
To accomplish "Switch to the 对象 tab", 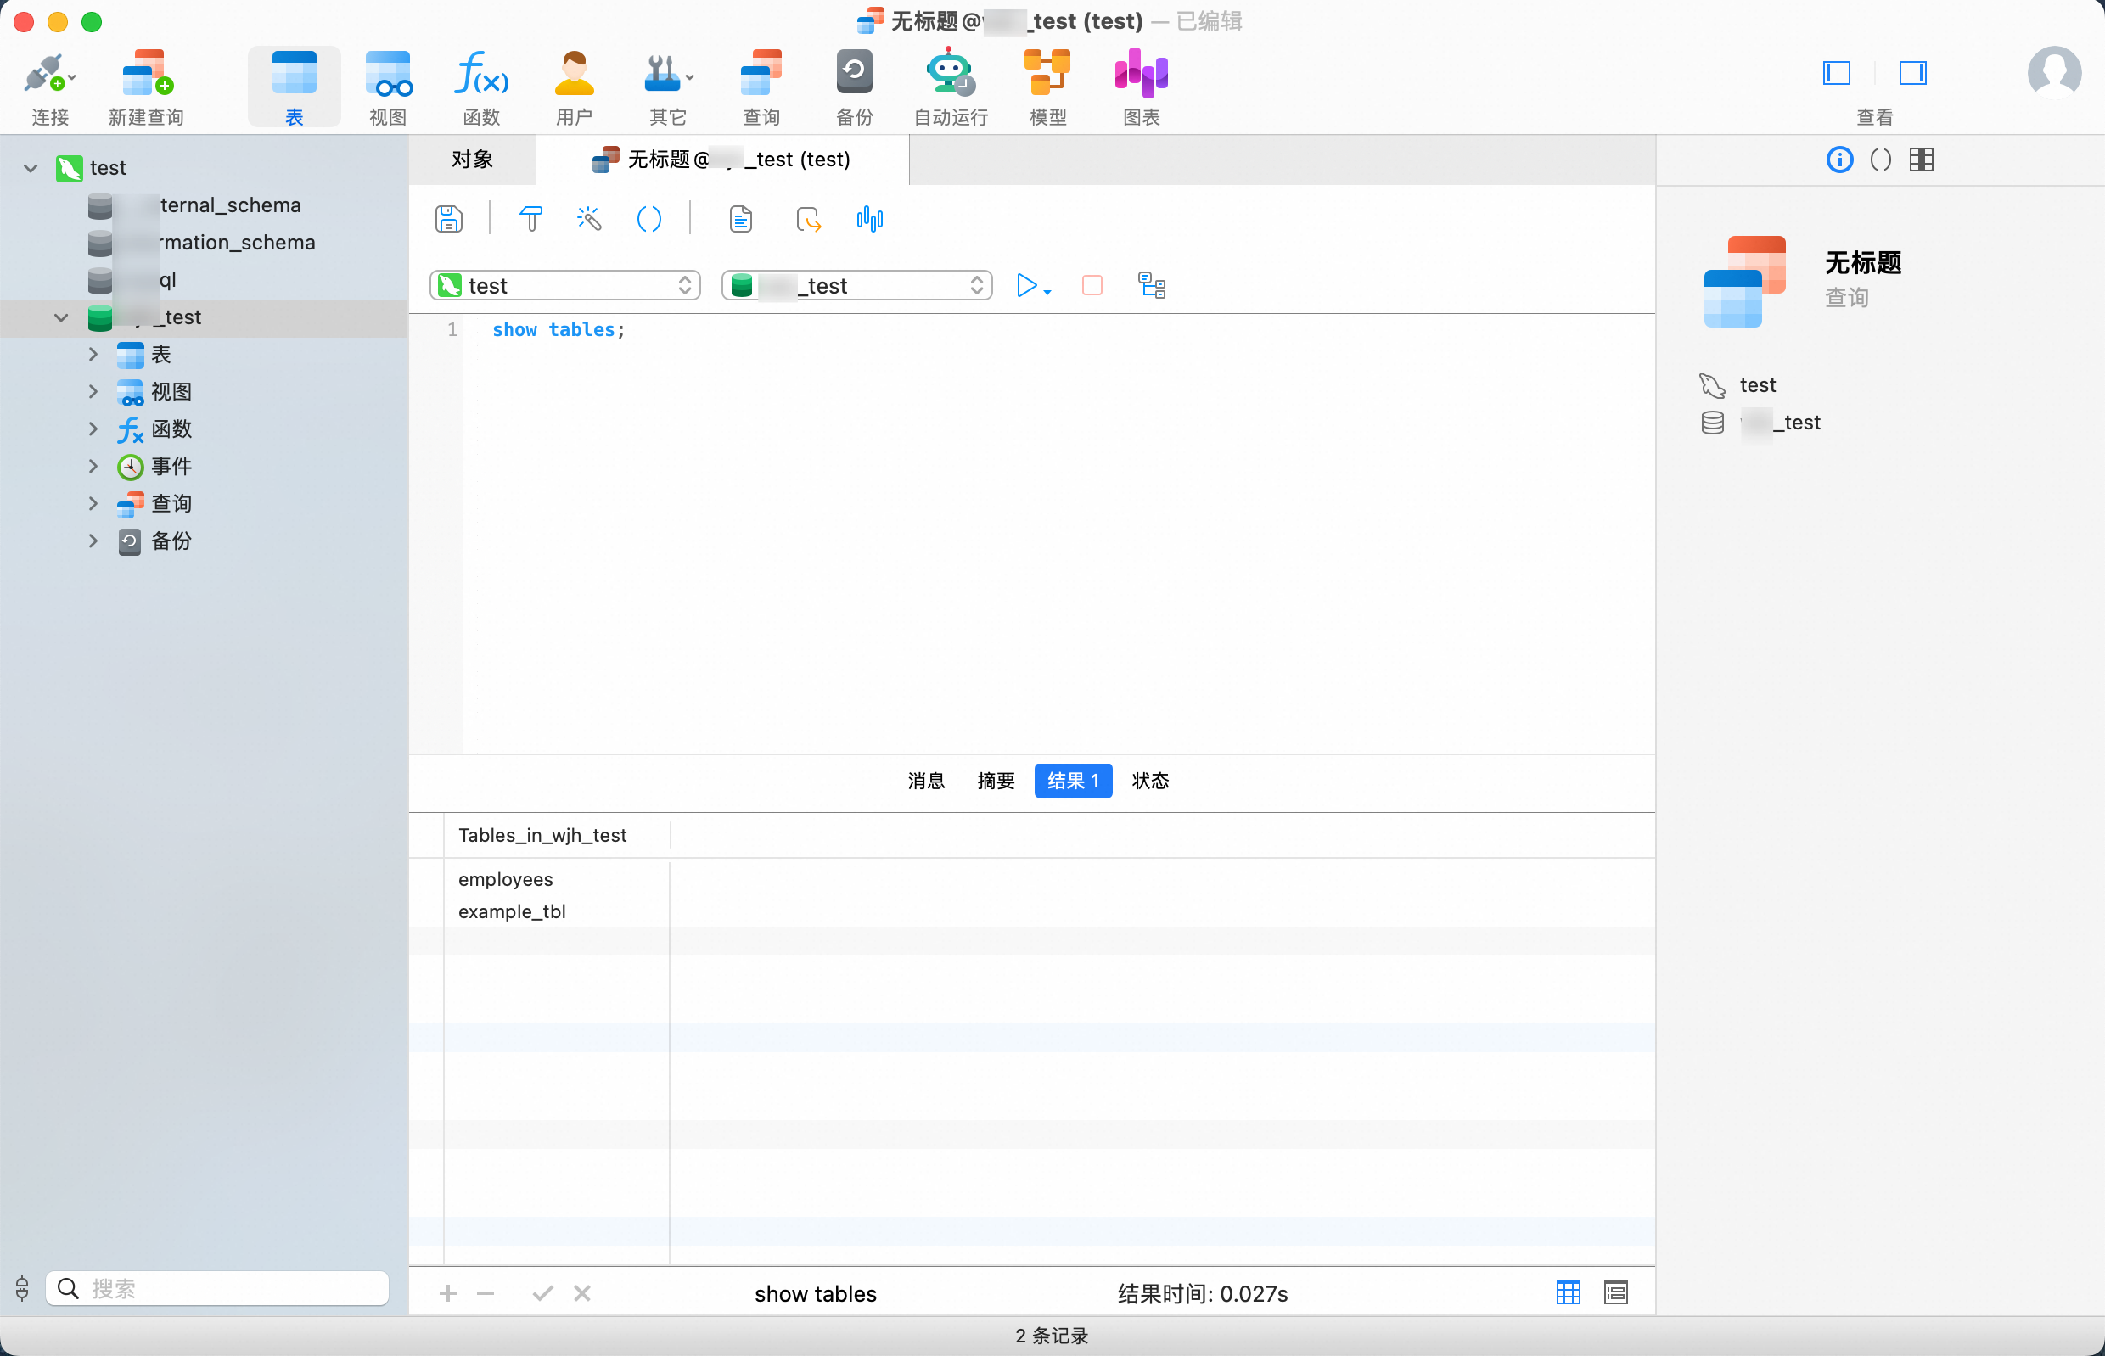I will (x=472, y=160).
